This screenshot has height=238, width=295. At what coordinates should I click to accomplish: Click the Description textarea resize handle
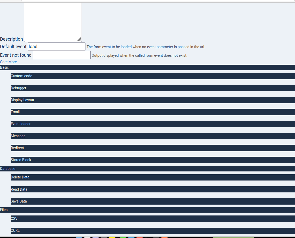pyautogui.click(x=79, y=39)
